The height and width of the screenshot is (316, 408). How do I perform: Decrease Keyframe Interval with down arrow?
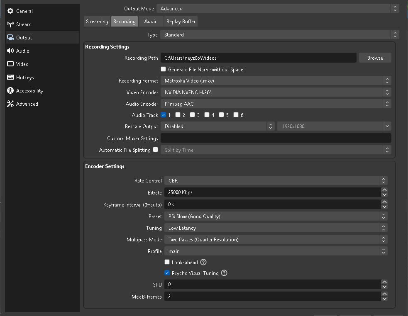click(384, 207)
